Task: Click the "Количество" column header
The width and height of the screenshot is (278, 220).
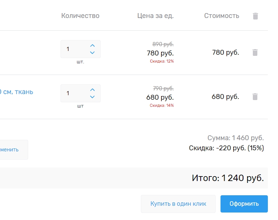Action: (80, 16)
